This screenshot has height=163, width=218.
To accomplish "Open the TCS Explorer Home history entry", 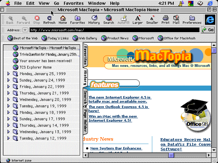I will coord(32,67).
